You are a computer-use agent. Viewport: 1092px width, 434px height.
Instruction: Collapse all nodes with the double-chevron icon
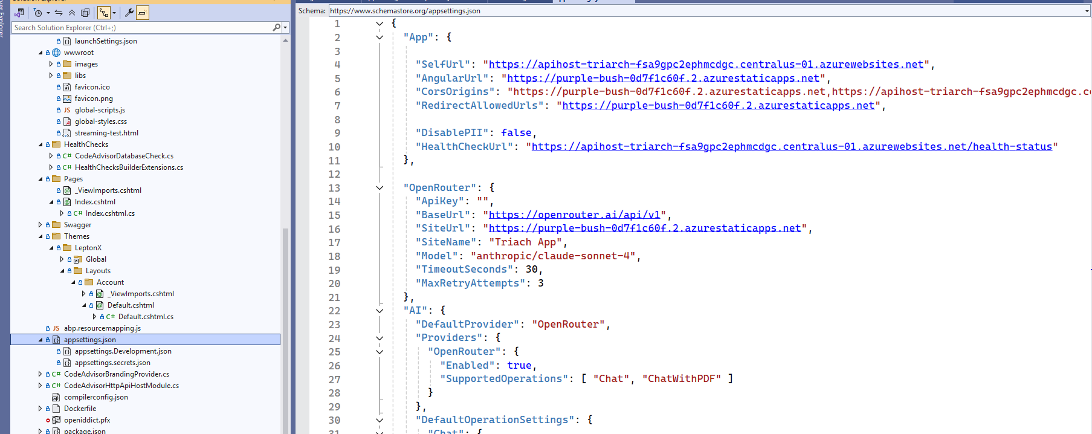pyautogui.click(x=72, y=13)
